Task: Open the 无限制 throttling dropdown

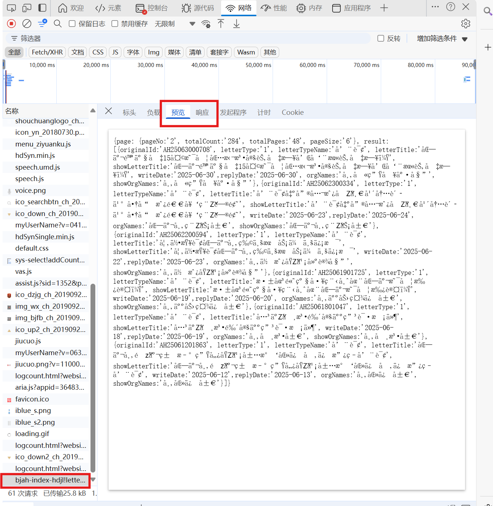Action: point(175,24)
